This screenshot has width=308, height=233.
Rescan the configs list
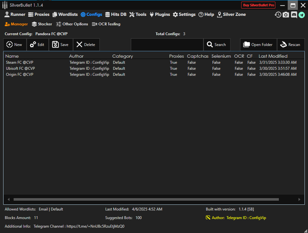coord(291,45)
